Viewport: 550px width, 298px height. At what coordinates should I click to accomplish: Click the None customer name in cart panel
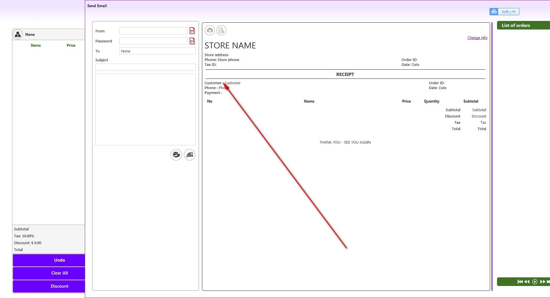(x=30, y=34)
